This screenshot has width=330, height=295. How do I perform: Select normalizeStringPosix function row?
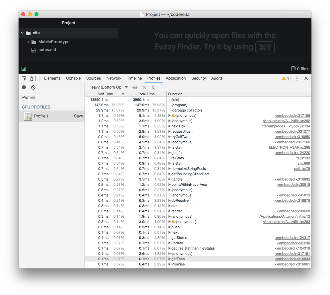pos(198,169)
